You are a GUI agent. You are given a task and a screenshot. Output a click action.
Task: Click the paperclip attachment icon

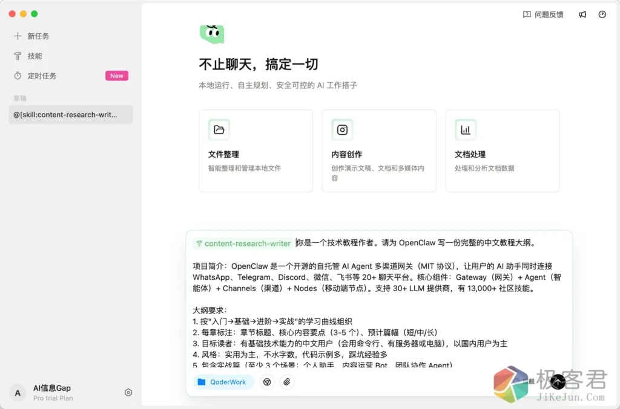pyautogui.click(x=287, y=382)
